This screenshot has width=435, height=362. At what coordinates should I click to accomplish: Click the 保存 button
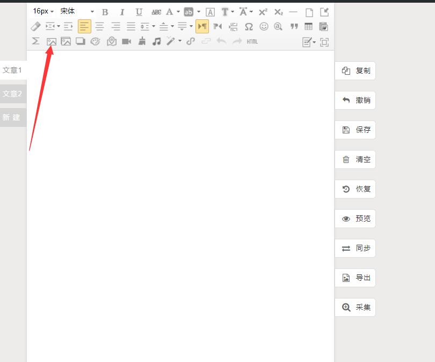point(355,130)
